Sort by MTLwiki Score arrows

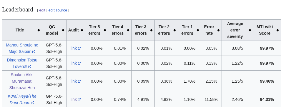pos(277,30)
